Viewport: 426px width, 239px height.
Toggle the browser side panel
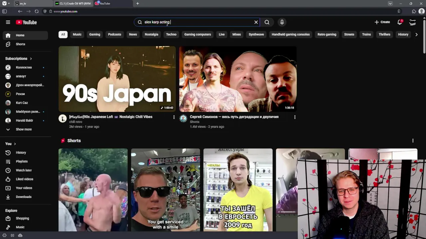4,11
